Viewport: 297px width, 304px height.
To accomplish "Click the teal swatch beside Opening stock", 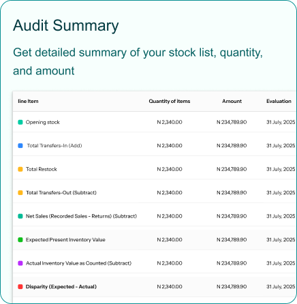I will pos(20,122).
